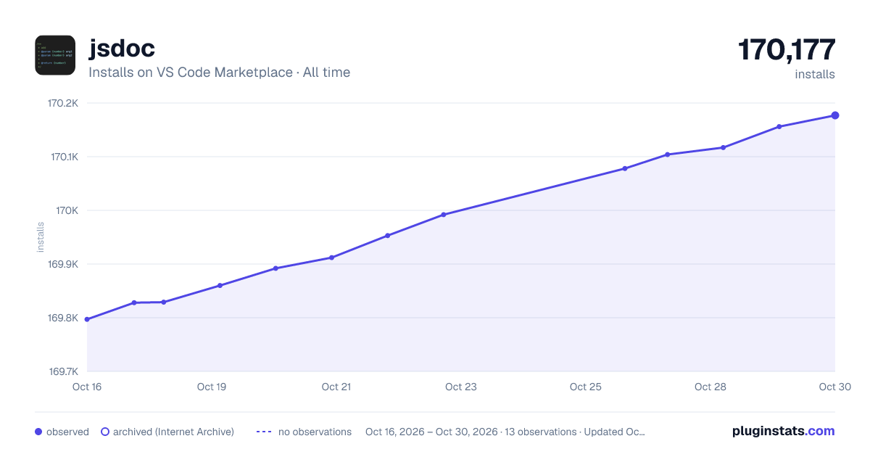Click the 'no observations' legend label
870x457 pixels.
point(315,432)
